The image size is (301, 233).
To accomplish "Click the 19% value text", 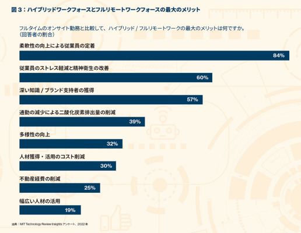I will (x=70, y=210).
